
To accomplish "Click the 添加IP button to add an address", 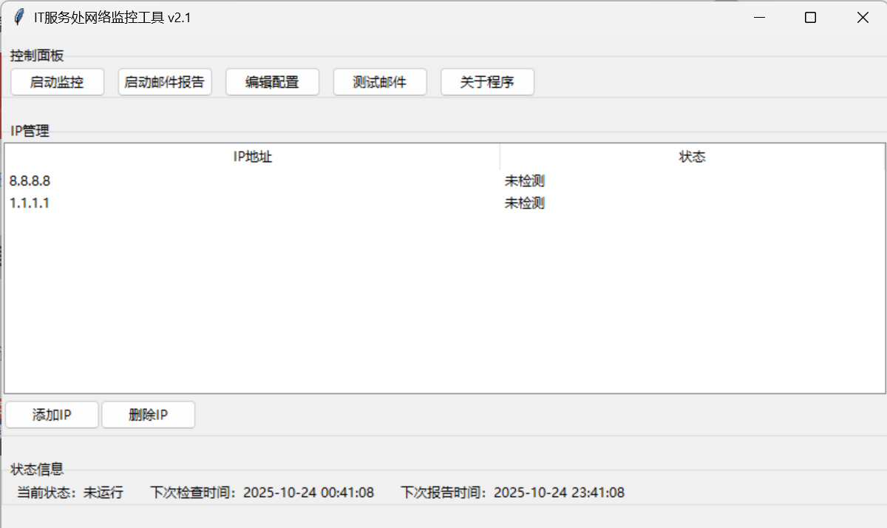I will point(52,414).
